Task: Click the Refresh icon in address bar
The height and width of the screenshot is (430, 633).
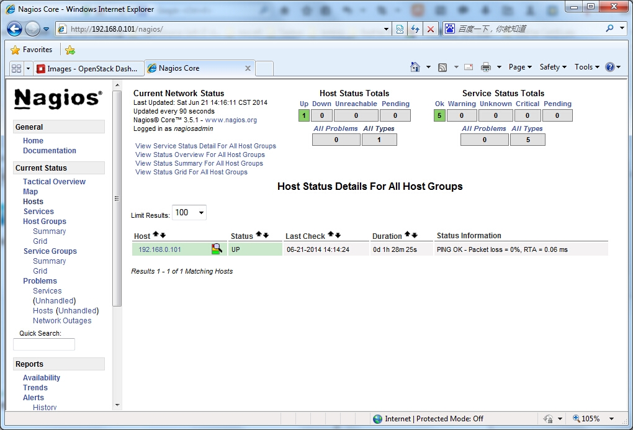Action: [x=415, y=29]
